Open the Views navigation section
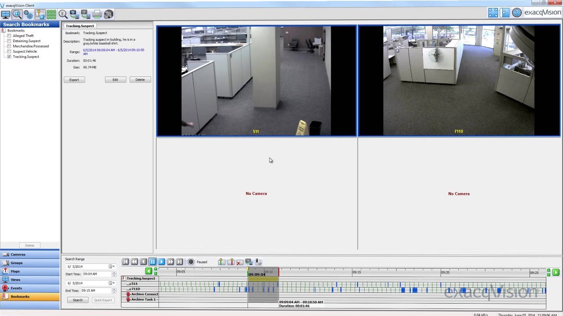Image resolution: width=563 pixels, height=316 pixels. coord(30,280)
